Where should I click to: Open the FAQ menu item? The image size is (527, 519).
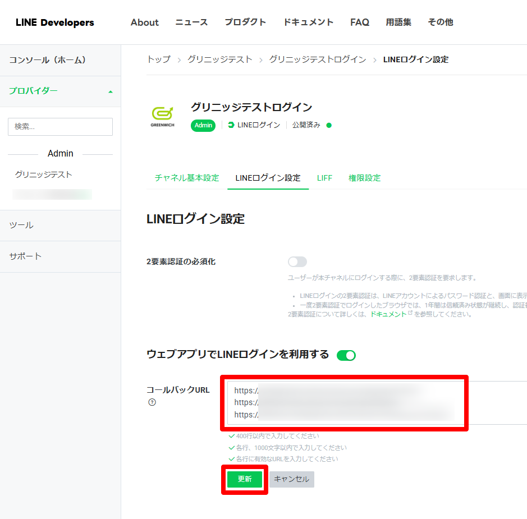pos(360,22)
